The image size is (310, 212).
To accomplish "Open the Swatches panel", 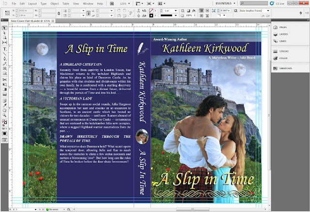I will pos(285,68).
